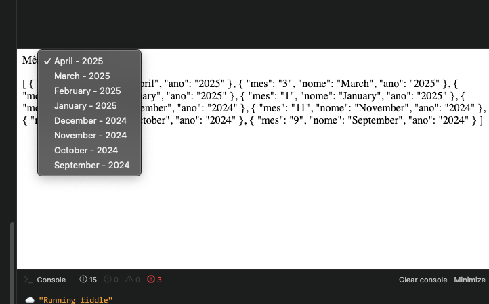
Task: Minimize the console panel
Action: coord(469,280)
